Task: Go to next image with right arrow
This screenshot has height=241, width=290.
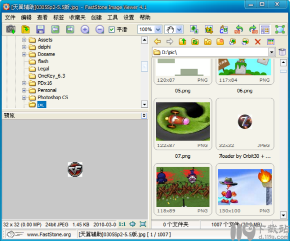Action: (70, 29)
